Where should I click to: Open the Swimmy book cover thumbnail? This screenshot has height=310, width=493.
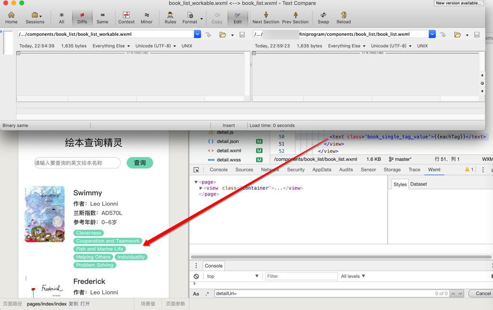45,214
